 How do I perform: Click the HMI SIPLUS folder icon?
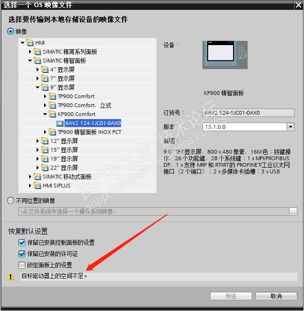[x=37, y=186]
